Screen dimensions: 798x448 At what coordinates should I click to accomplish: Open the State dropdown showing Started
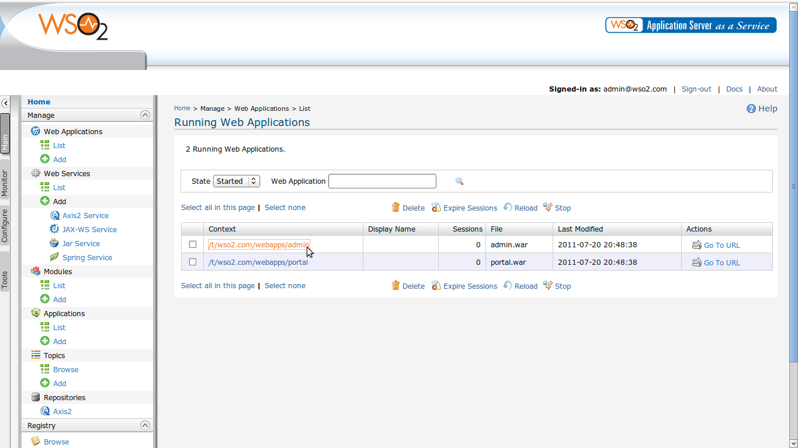pyautogui.click(x=237, y=181)
